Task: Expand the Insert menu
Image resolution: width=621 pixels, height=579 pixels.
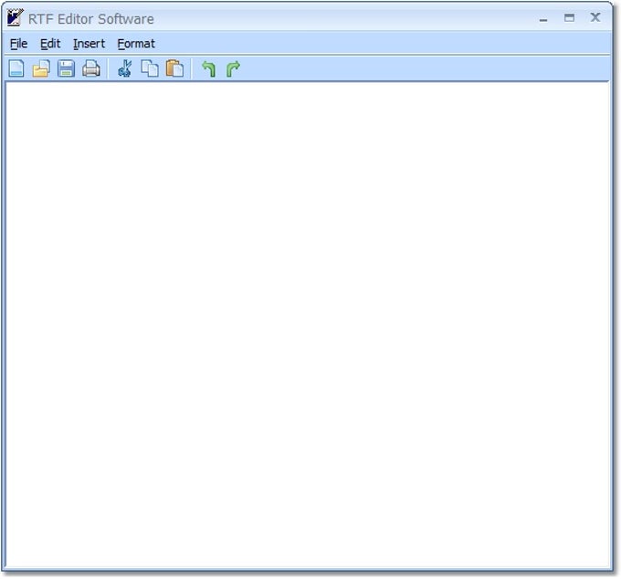Action: pyautogui.click(x=89, y=43)
